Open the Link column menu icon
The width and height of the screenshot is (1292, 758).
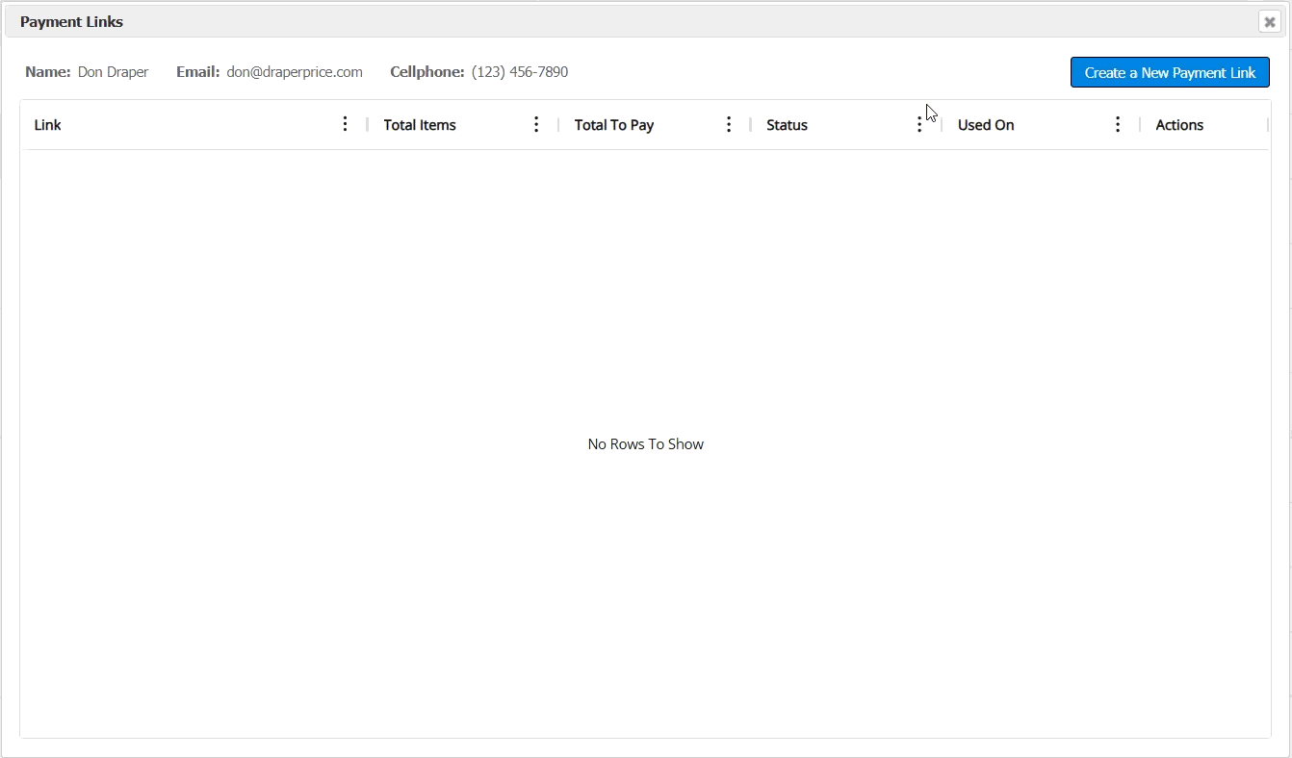pos(345,124)
